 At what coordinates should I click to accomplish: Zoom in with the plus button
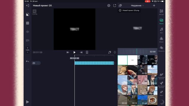click(27, 48)
